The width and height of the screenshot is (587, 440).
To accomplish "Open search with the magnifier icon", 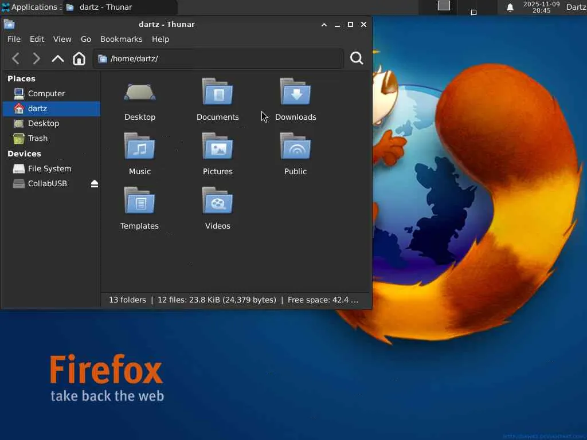I will [x=357, y=58].
